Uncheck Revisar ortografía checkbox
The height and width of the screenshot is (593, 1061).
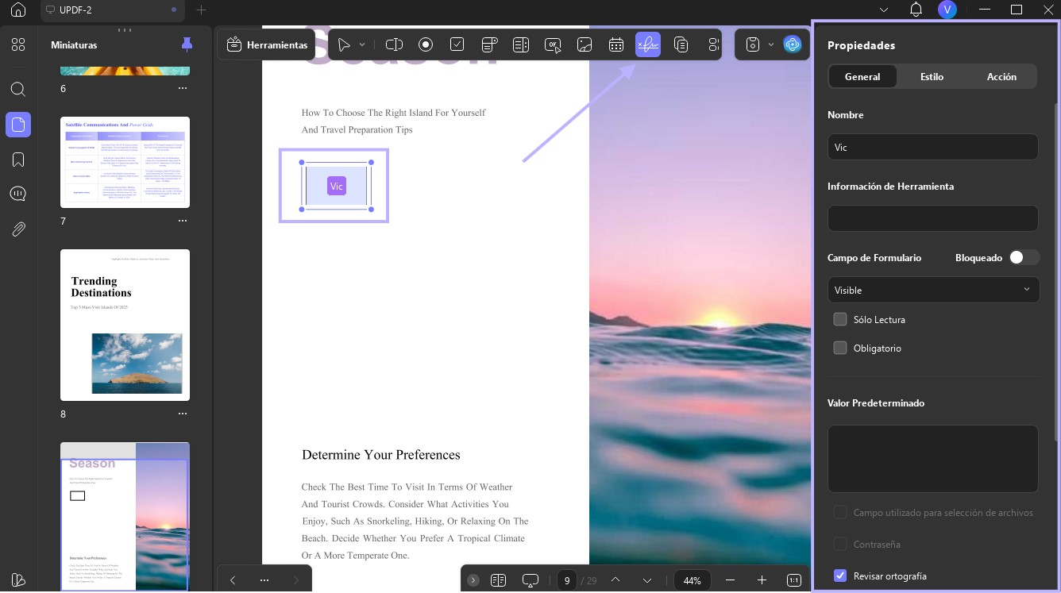point(840,576)
